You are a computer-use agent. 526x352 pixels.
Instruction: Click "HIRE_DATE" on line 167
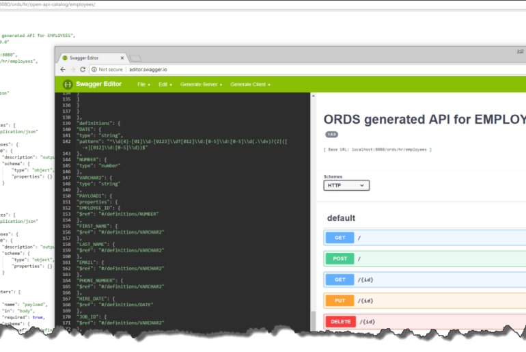(96, 299)
